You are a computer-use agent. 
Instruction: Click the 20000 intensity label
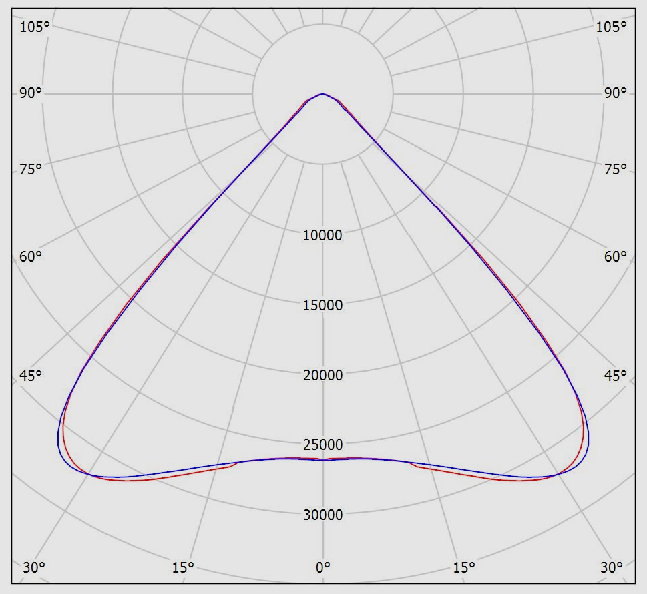tap(322, 375)
